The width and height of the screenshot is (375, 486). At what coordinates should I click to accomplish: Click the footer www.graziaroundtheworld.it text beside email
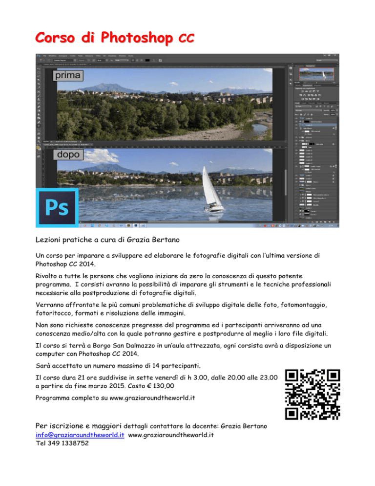[x=171, y=435]
